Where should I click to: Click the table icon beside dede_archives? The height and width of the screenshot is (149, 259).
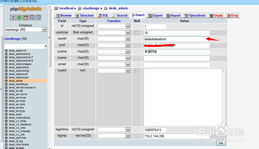pyautogui.click(x=6, y=98)
